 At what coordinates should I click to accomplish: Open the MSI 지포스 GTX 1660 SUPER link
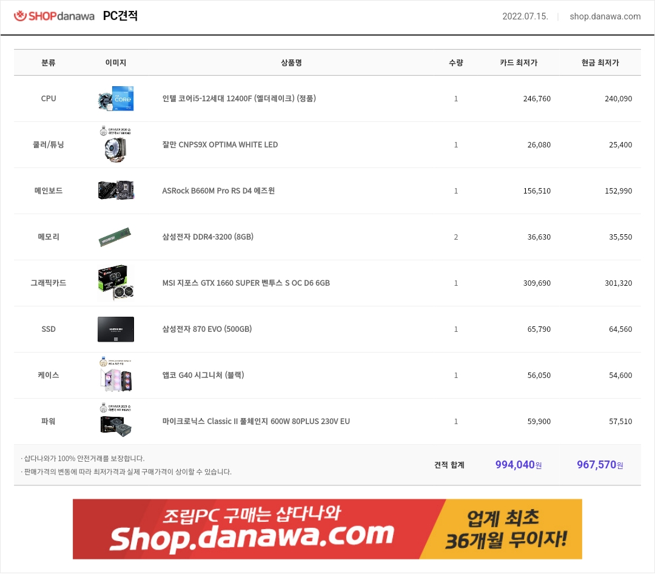point(246,283)
